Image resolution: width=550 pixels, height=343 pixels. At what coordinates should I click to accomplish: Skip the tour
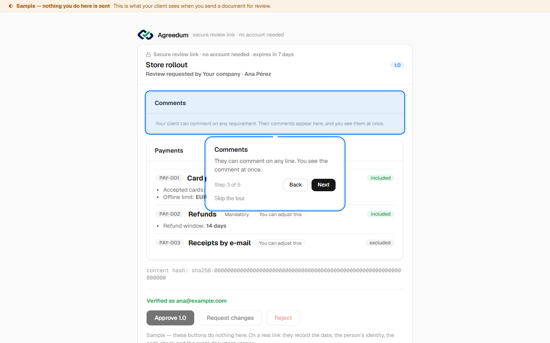[229, 198]
